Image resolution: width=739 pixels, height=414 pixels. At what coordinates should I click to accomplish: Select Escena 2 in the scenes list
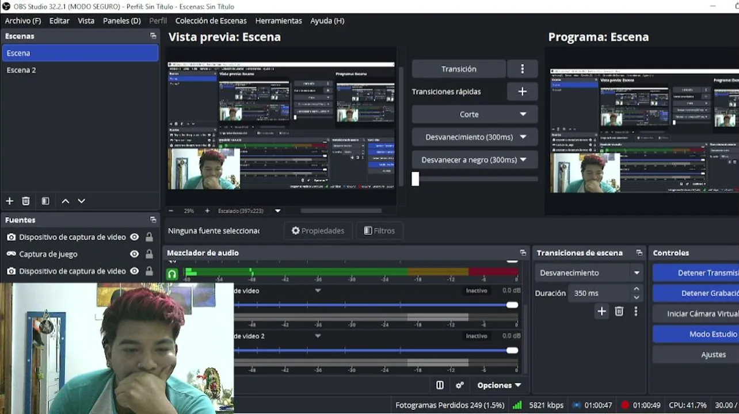click(x=80, y=70)
